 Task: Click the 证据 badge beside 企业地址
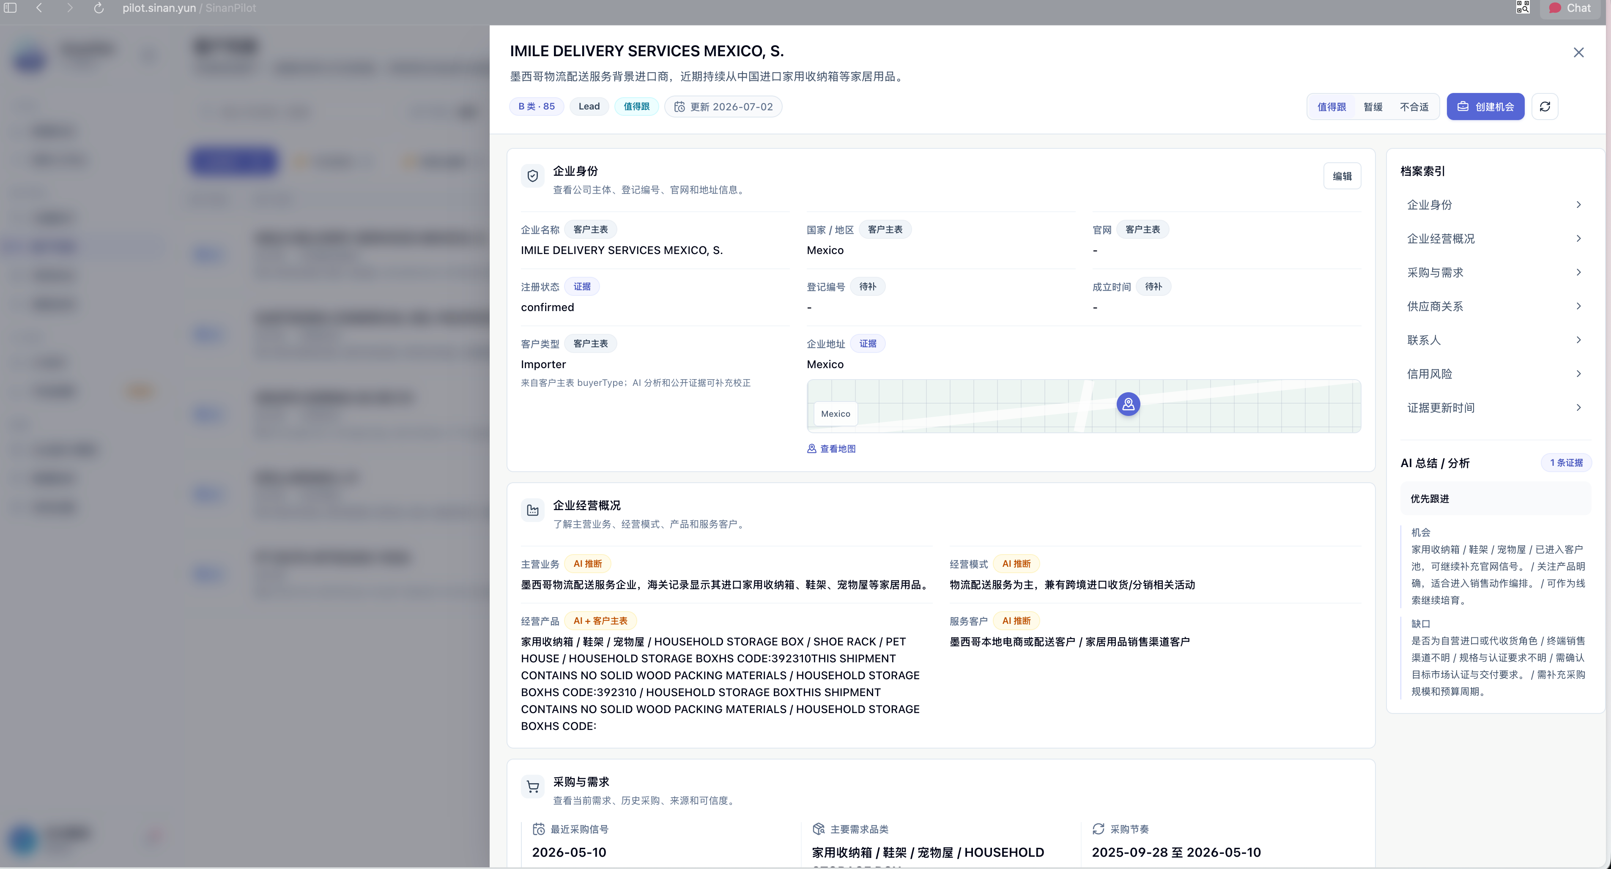[868, 343]
